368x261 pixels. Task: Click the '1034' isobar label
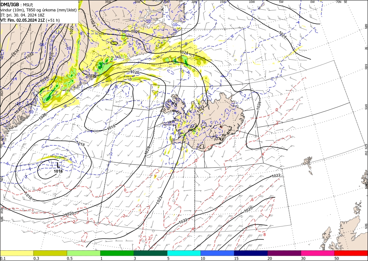click(15, 53)
